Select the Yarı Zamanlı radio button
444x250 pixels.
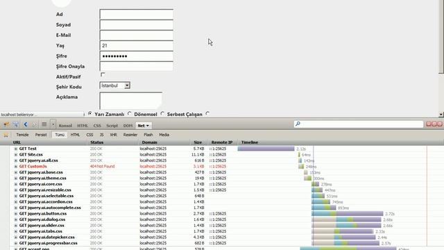pos(89,114)
